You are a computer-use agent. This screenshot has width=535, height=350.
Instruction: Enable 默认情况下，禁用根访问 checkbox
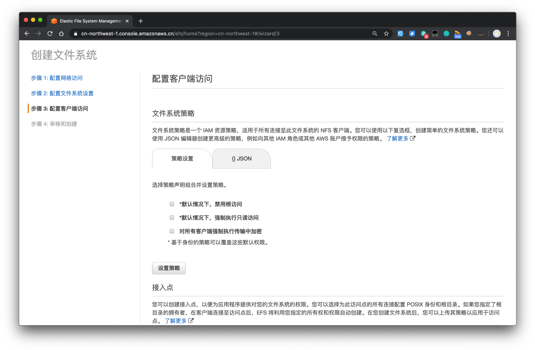(172, 204)
